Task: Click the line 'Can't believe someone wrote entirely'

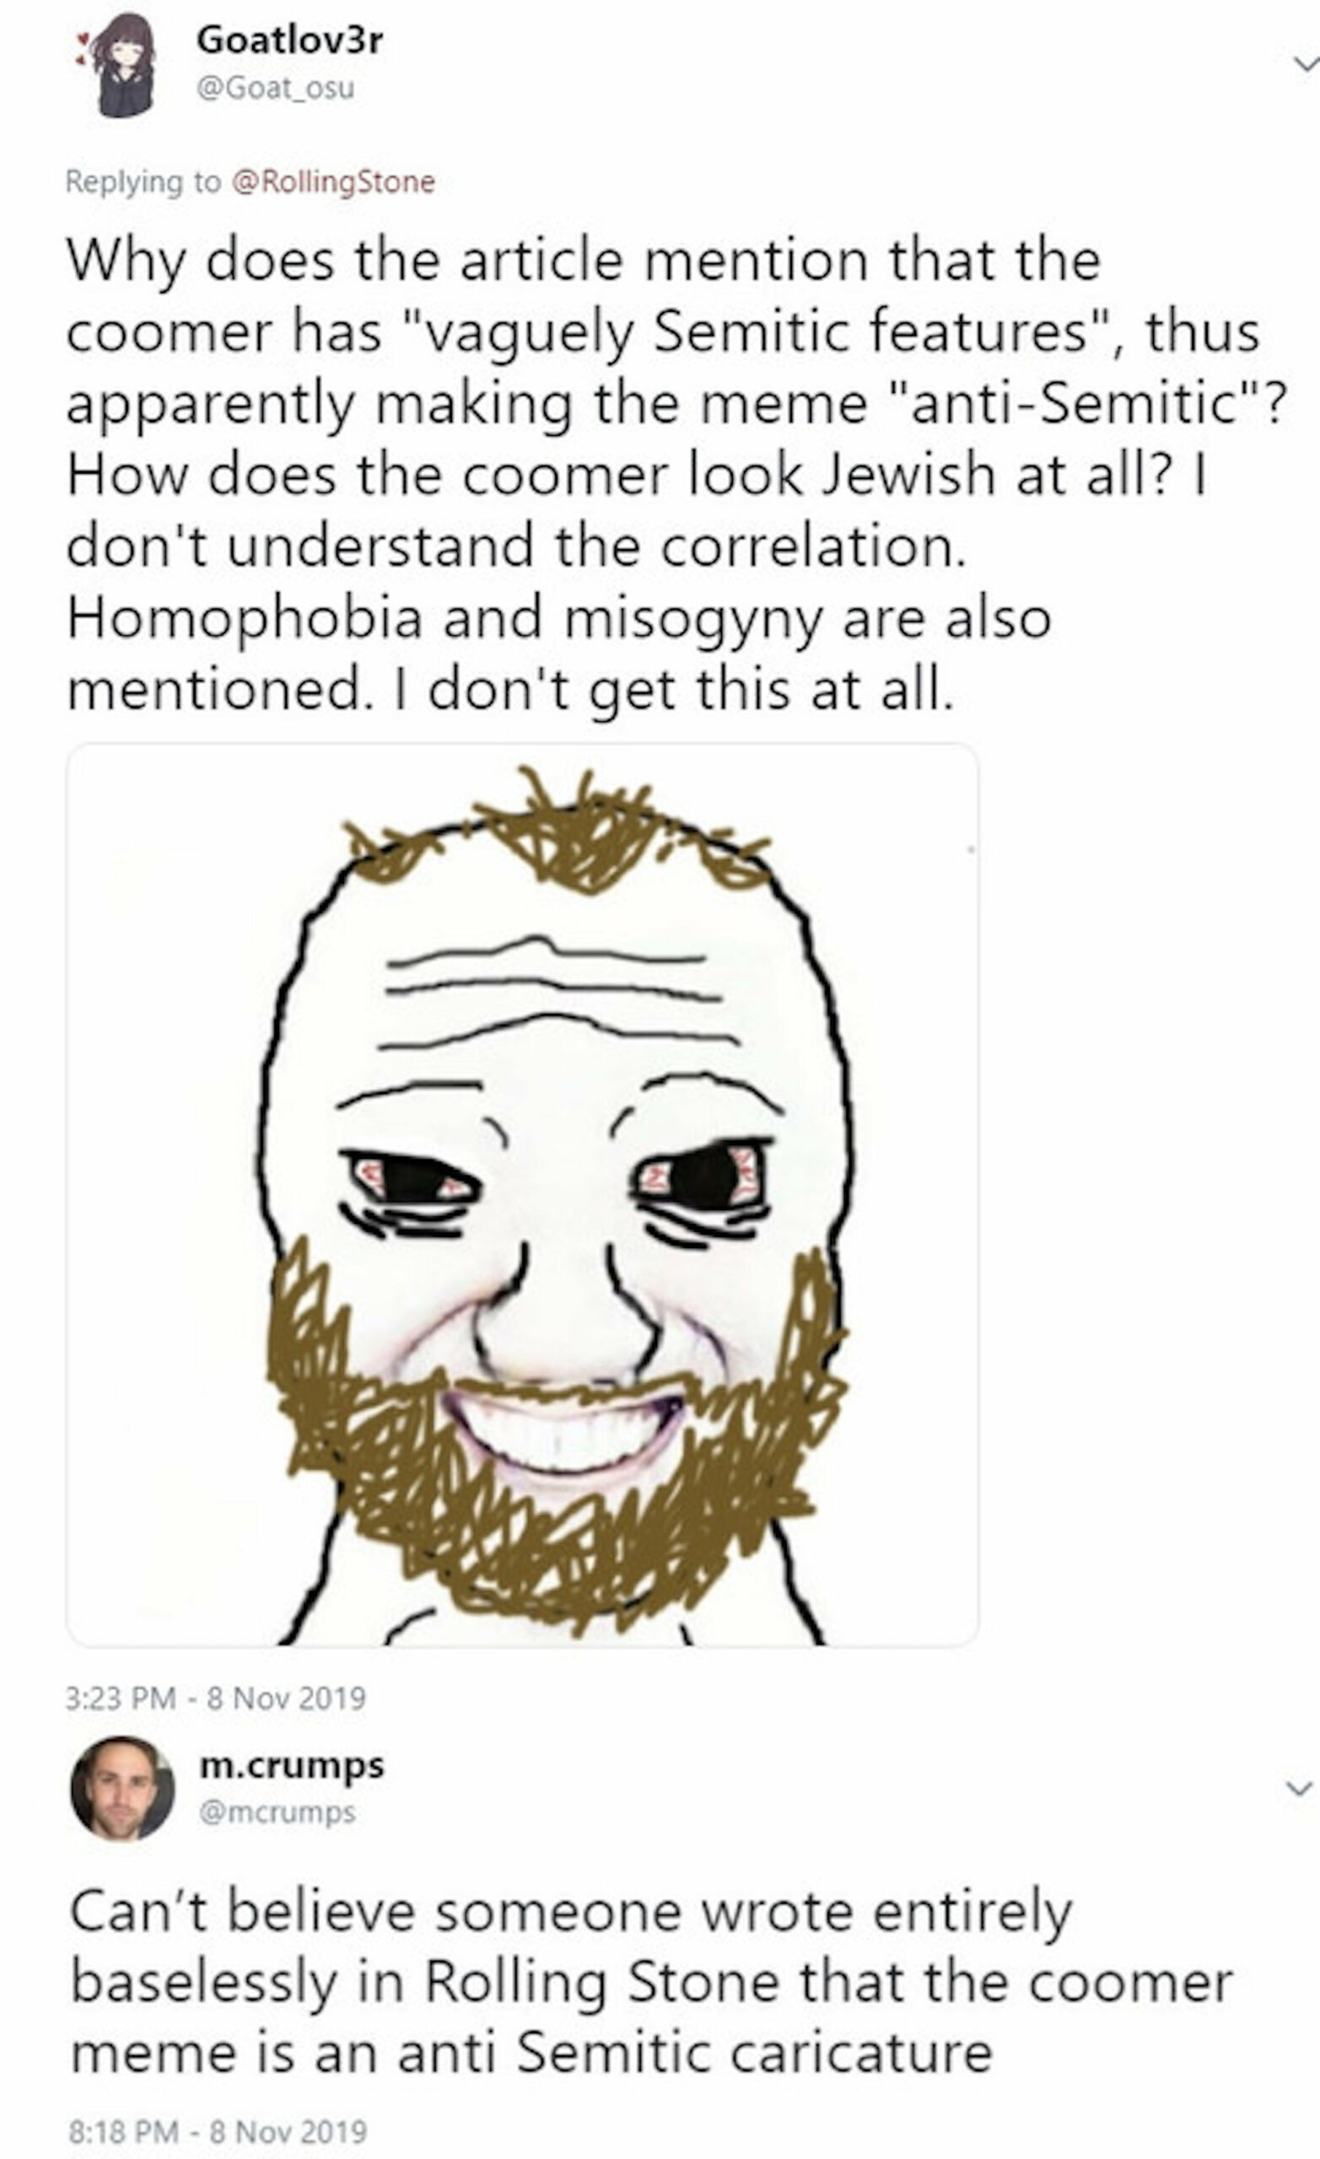Action: (x=571, y=1912)
